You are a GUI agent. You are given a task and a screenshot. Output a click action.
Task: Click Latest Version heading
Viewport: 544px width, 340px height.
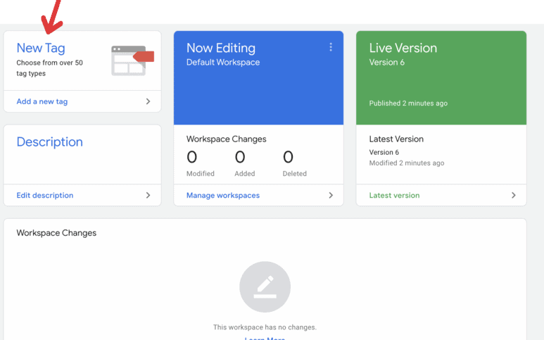tap(396, 139)
